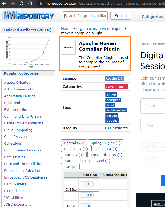Switch to the Redhat GA (1) tab

[76, 149]
